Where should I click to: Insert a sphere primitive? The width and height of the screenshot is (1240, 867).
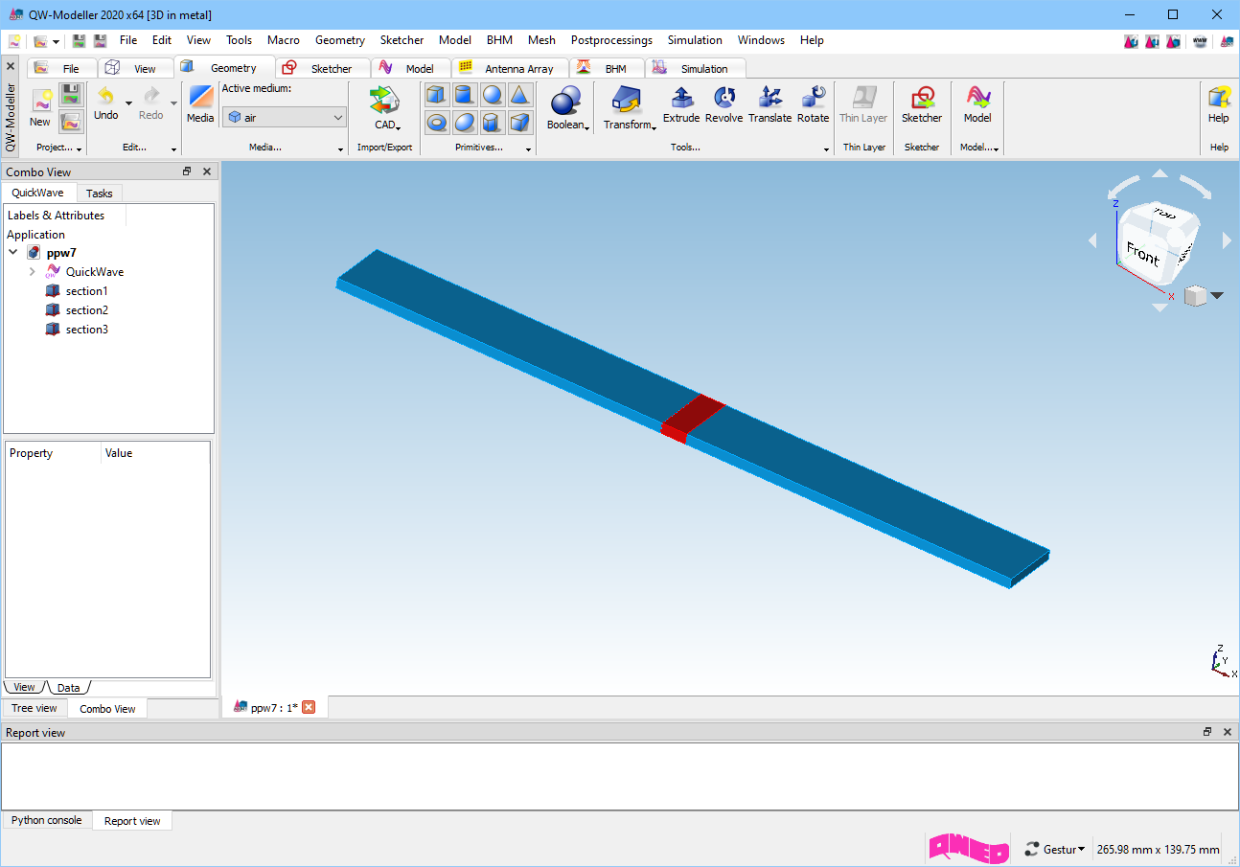pos(493,95)
